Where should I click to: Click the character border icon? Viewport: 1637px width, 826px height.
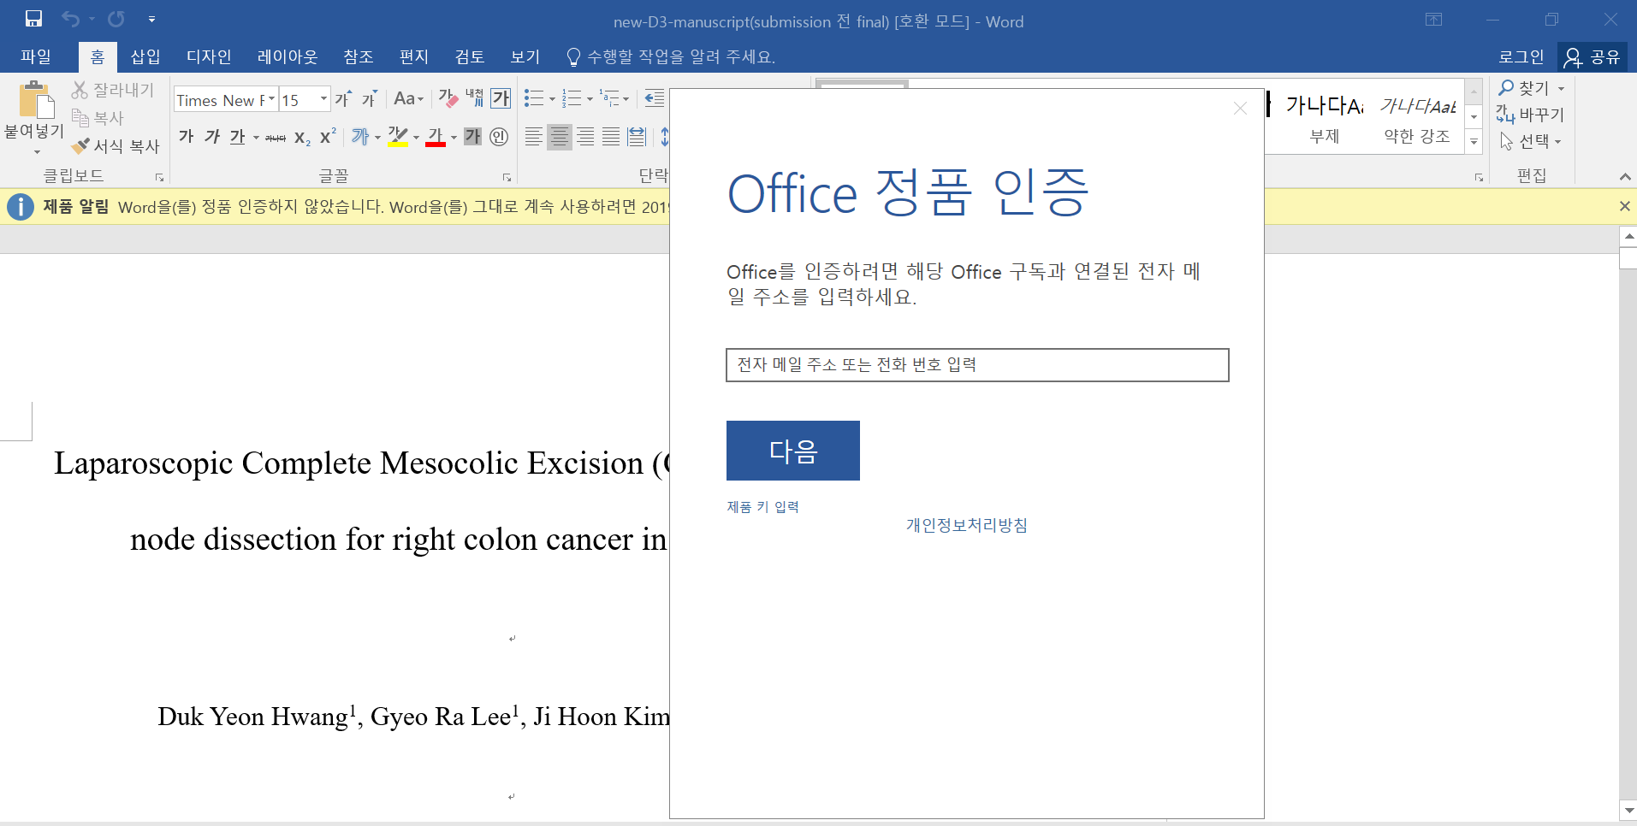(501, 99)
